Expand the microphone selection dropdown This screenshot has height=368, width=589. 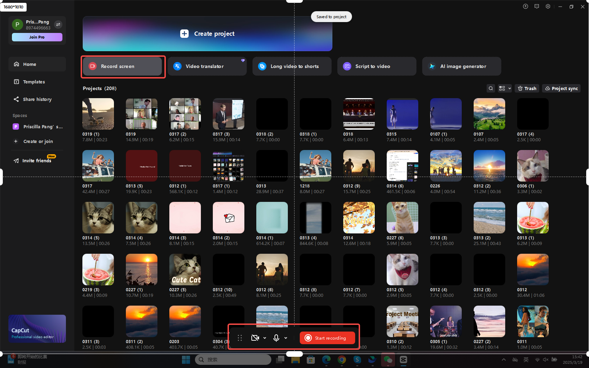coord(285,338)
